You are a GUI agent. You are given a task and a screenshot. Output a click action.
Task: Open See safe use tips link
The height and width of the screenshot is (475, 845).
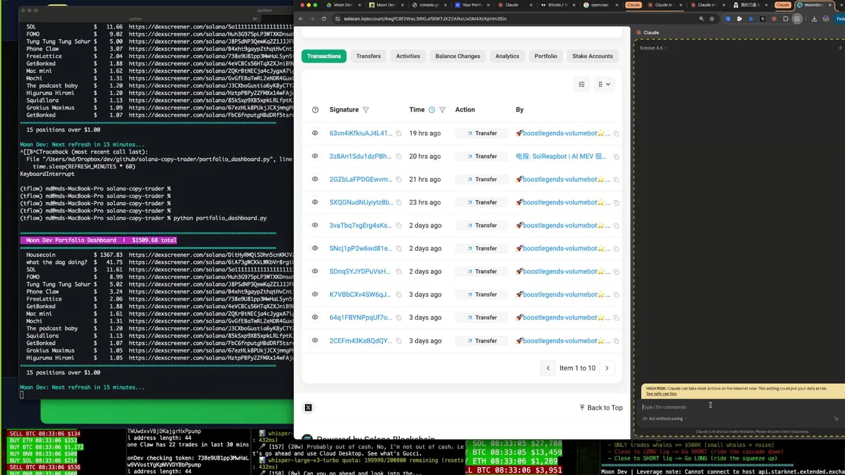coord(661,394)
